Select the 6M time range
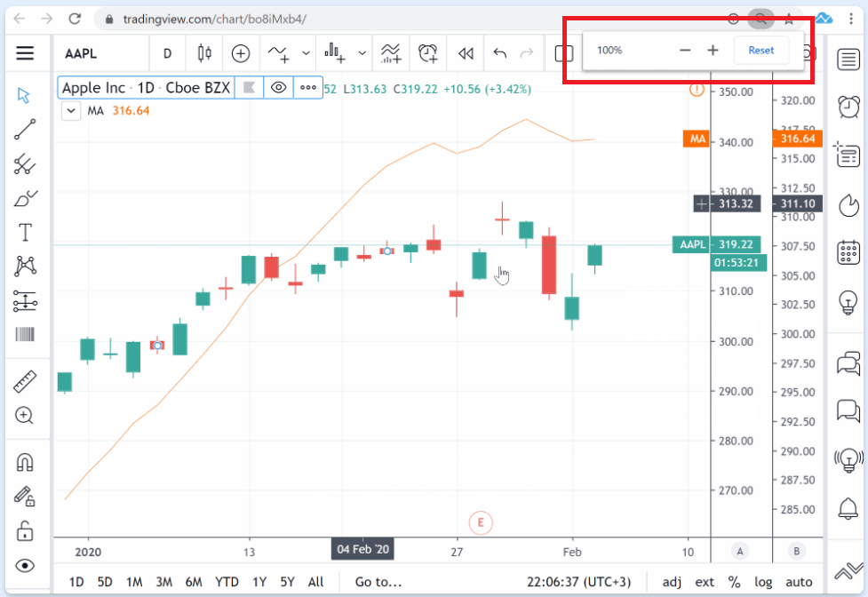 pos(194,582)
